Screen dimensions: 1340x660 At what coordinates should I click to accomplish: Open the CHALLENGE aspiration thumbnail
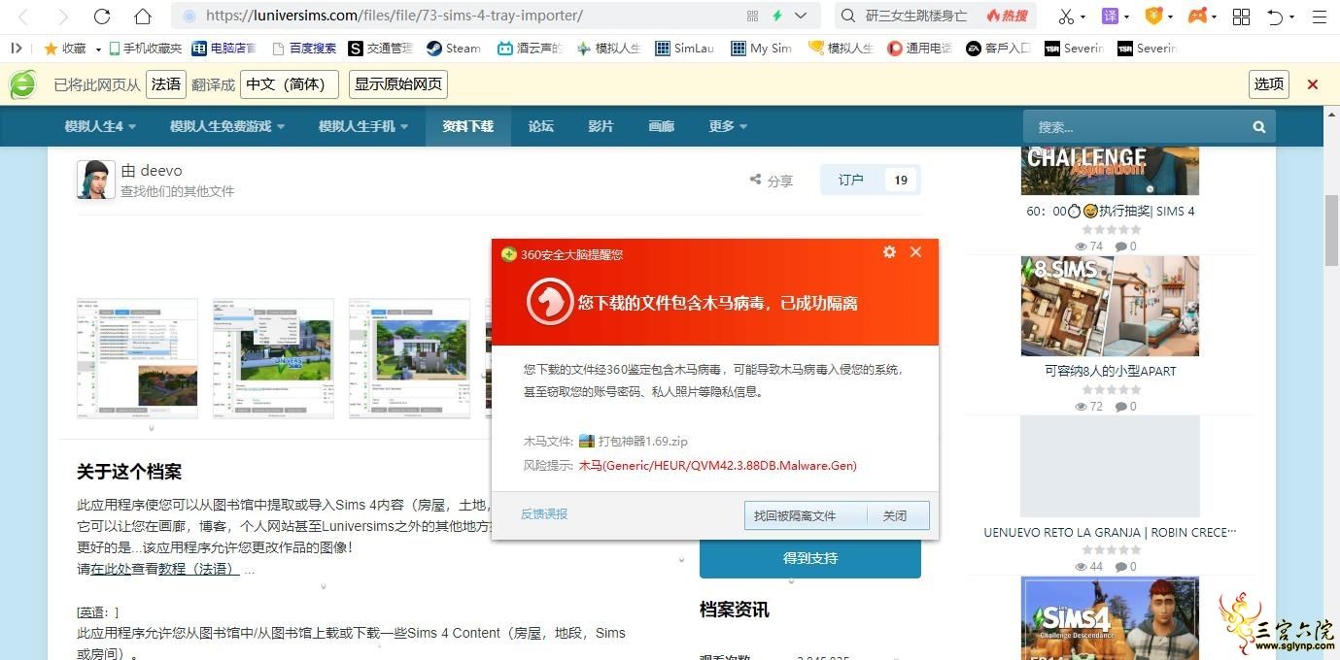tap(1110, 171)
